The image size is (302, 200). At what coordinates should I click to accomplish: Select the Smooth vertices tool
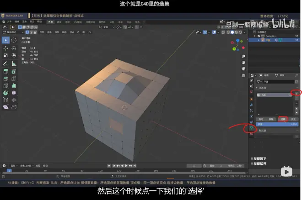pyautogui.click(x=14, y=93)
